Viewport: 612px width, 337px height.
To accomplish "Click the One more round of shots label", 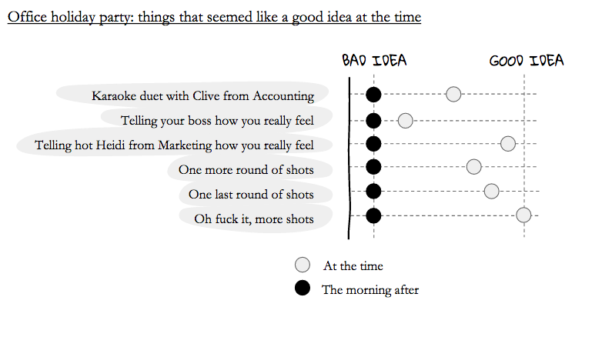I will [246, 170].
